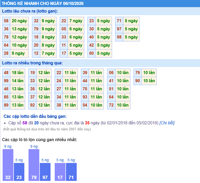Click frequent number 89
The image size is (200, 183).
[6, 105]
